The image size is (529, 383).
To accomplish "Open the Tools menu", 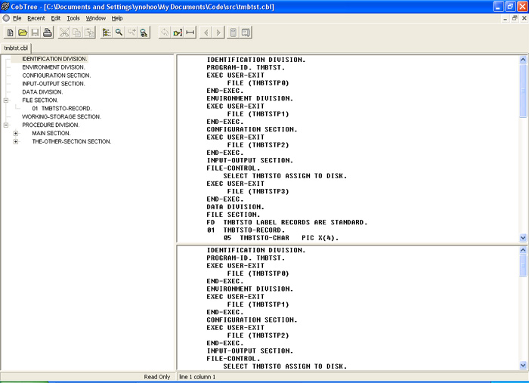I will tap(73, 18).
